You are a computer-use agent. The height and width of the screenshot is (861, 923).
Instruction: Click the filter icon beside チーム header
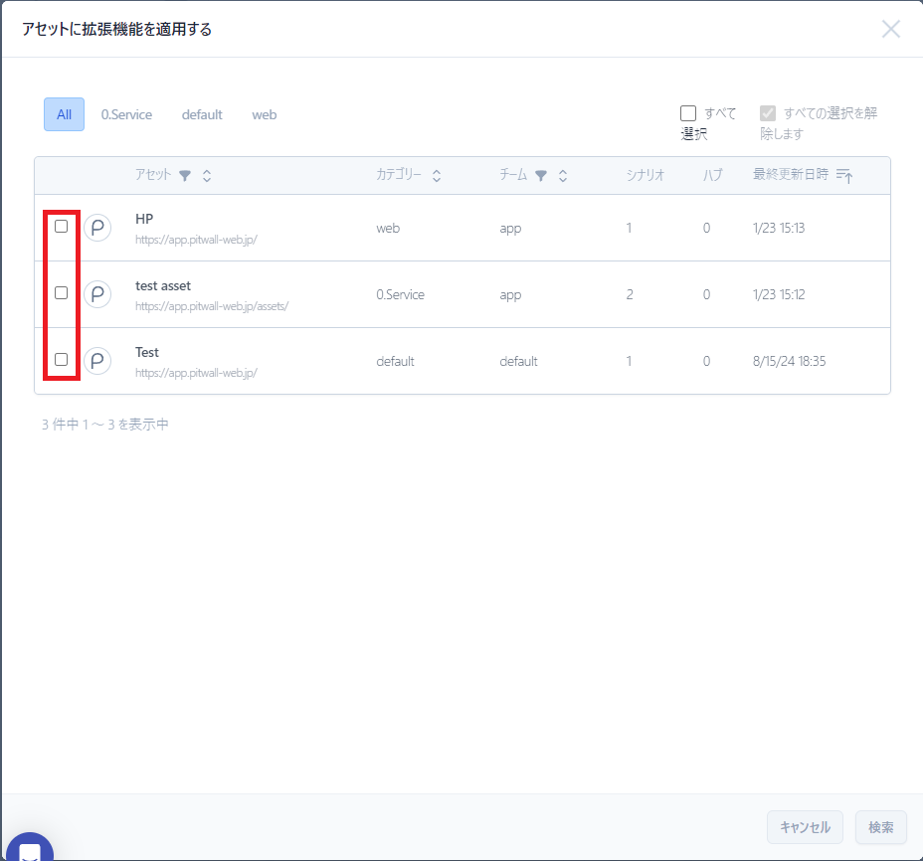(541, 176)
